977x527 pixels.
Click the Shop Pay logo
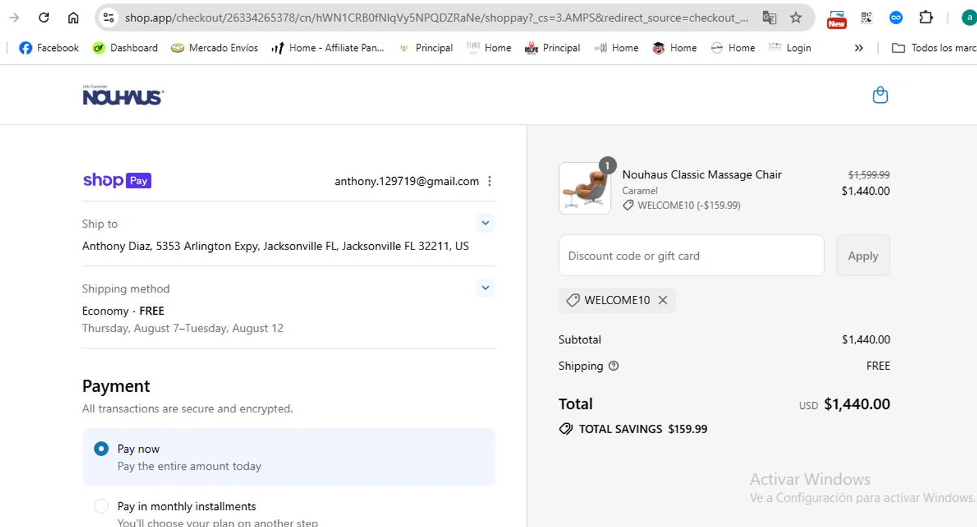coord(117,180)
